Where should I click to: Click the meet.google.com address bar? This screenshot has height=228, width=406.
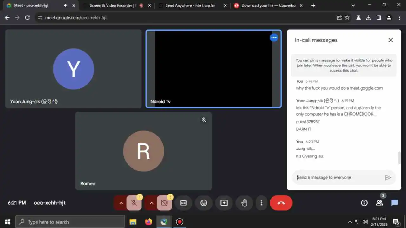pyautogui.click(x=187, y=18)
